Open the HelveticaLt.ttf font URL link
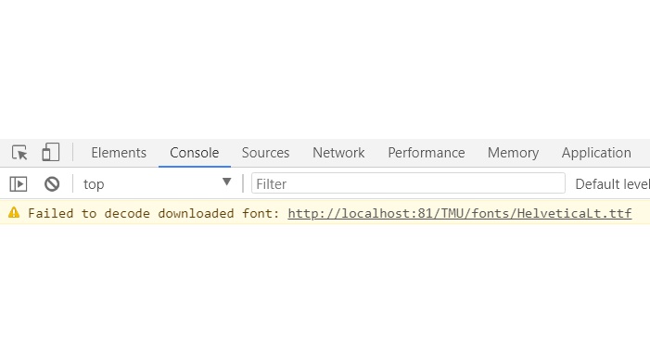The image size is (650, 364). (x=460, y=213)
